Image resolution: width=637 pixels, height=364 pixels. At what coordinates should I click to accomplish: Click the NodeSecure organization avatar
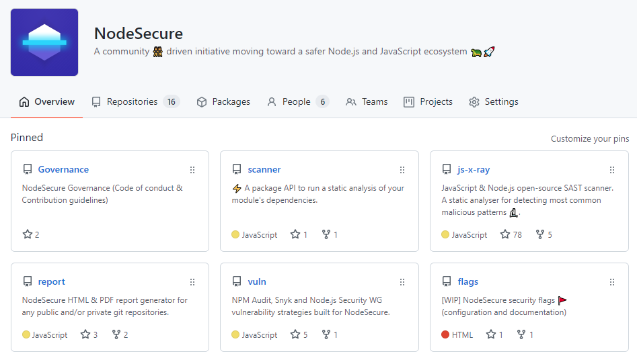pos(44,42)
